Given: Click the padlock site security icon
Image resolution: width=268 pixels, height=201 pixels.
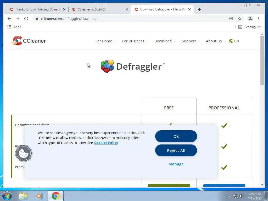Looking at the screenshot, I should (37, 19).
